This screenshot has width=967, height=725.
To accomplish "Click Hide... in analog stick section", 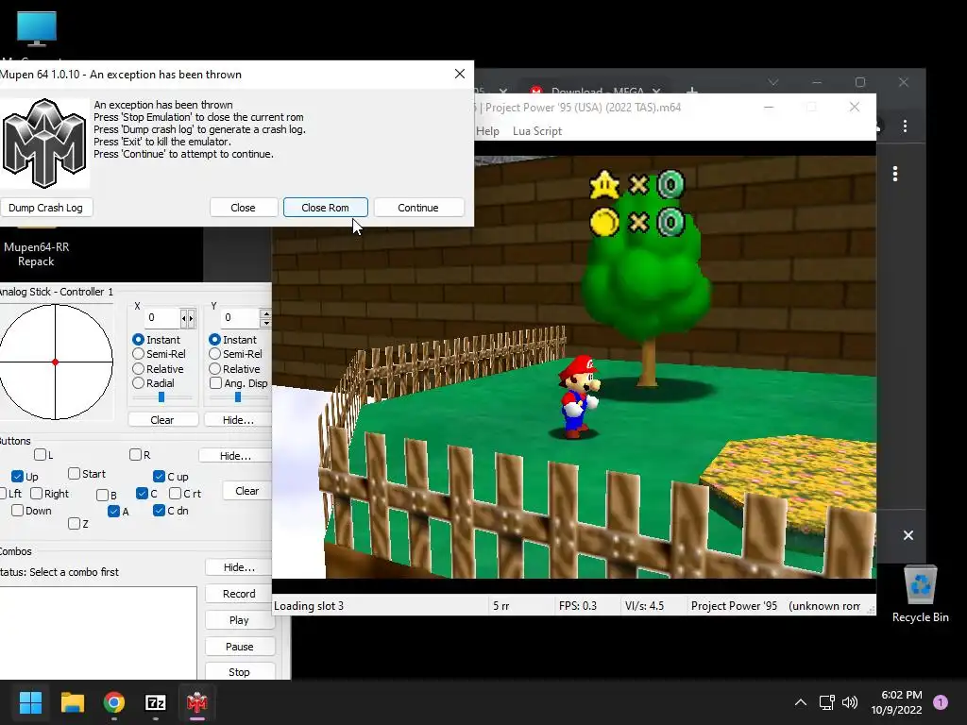I will pyautogui.click(x=238, y=420).
